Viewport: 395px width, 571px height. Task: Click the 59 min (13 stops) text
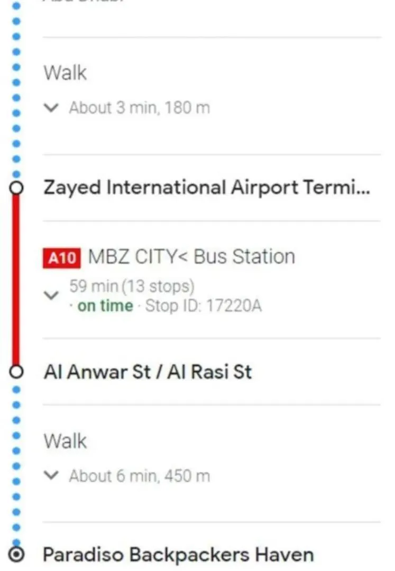coord(132,286)
